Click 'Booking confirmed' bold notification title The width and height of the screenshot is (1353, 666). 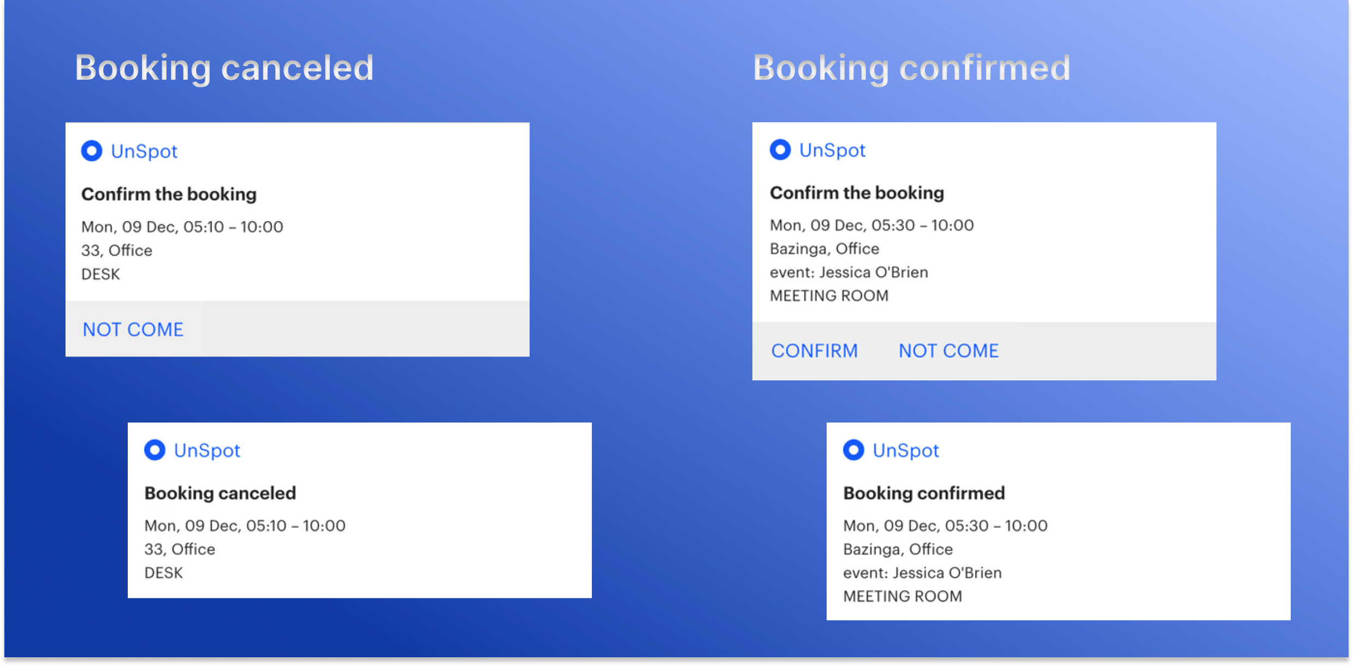[x=924, y=493]
